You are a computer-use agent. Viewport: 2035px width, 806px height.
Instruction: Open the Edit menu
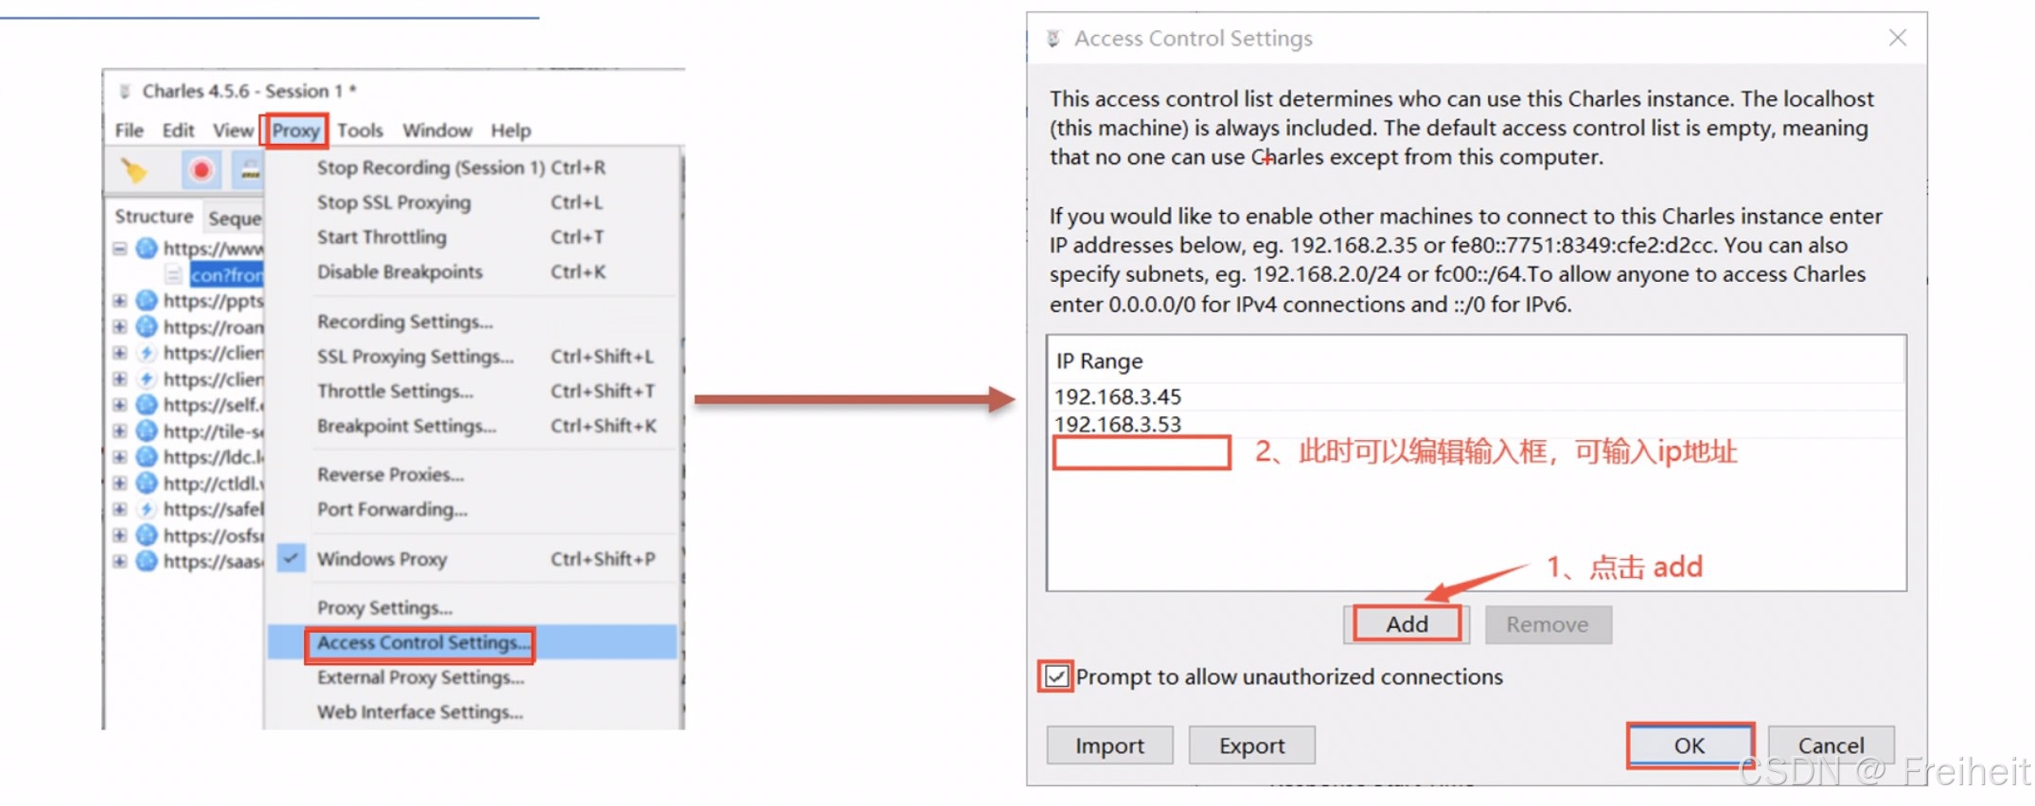[178, 131]
